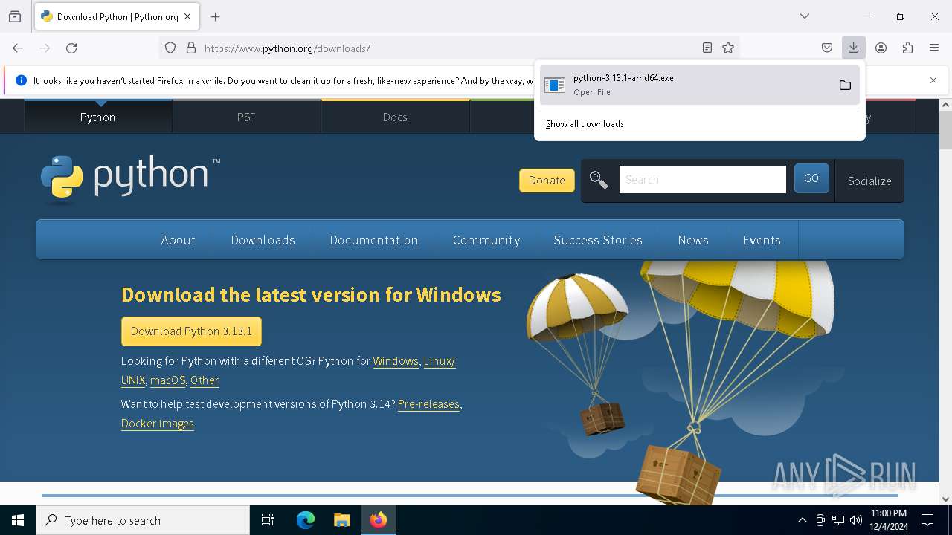
Task: Select the Download Python | Python.org tab
Action: 117,16
